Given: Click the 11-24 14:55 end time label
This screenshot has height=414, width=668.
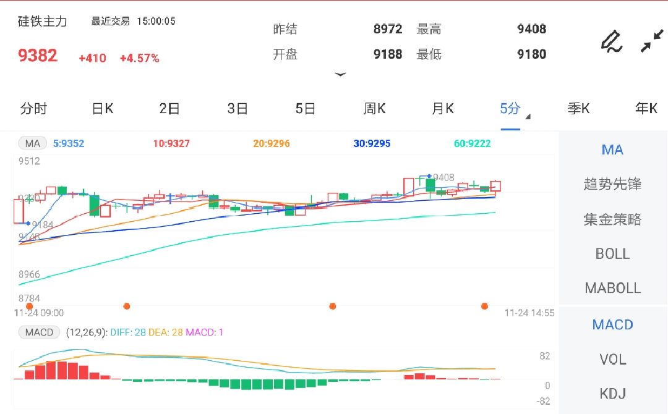Looking at the screenshot, I should click(x=529, y=313).
